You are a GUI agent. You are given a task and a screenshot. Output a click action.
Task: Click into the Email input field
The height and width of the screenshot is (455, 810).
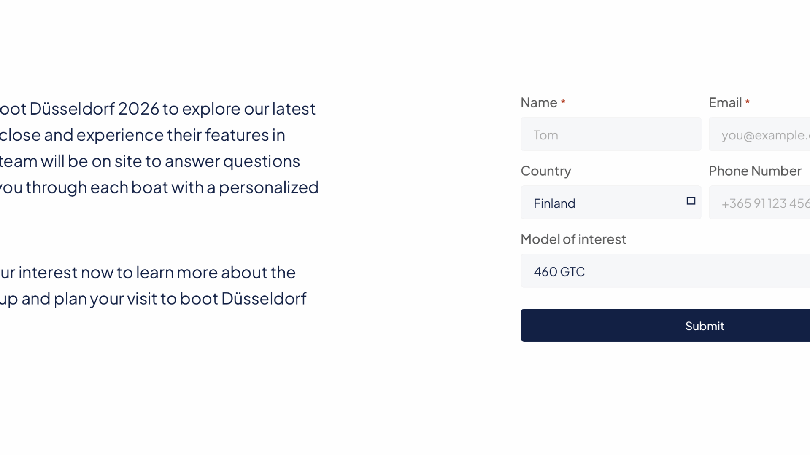759,134
